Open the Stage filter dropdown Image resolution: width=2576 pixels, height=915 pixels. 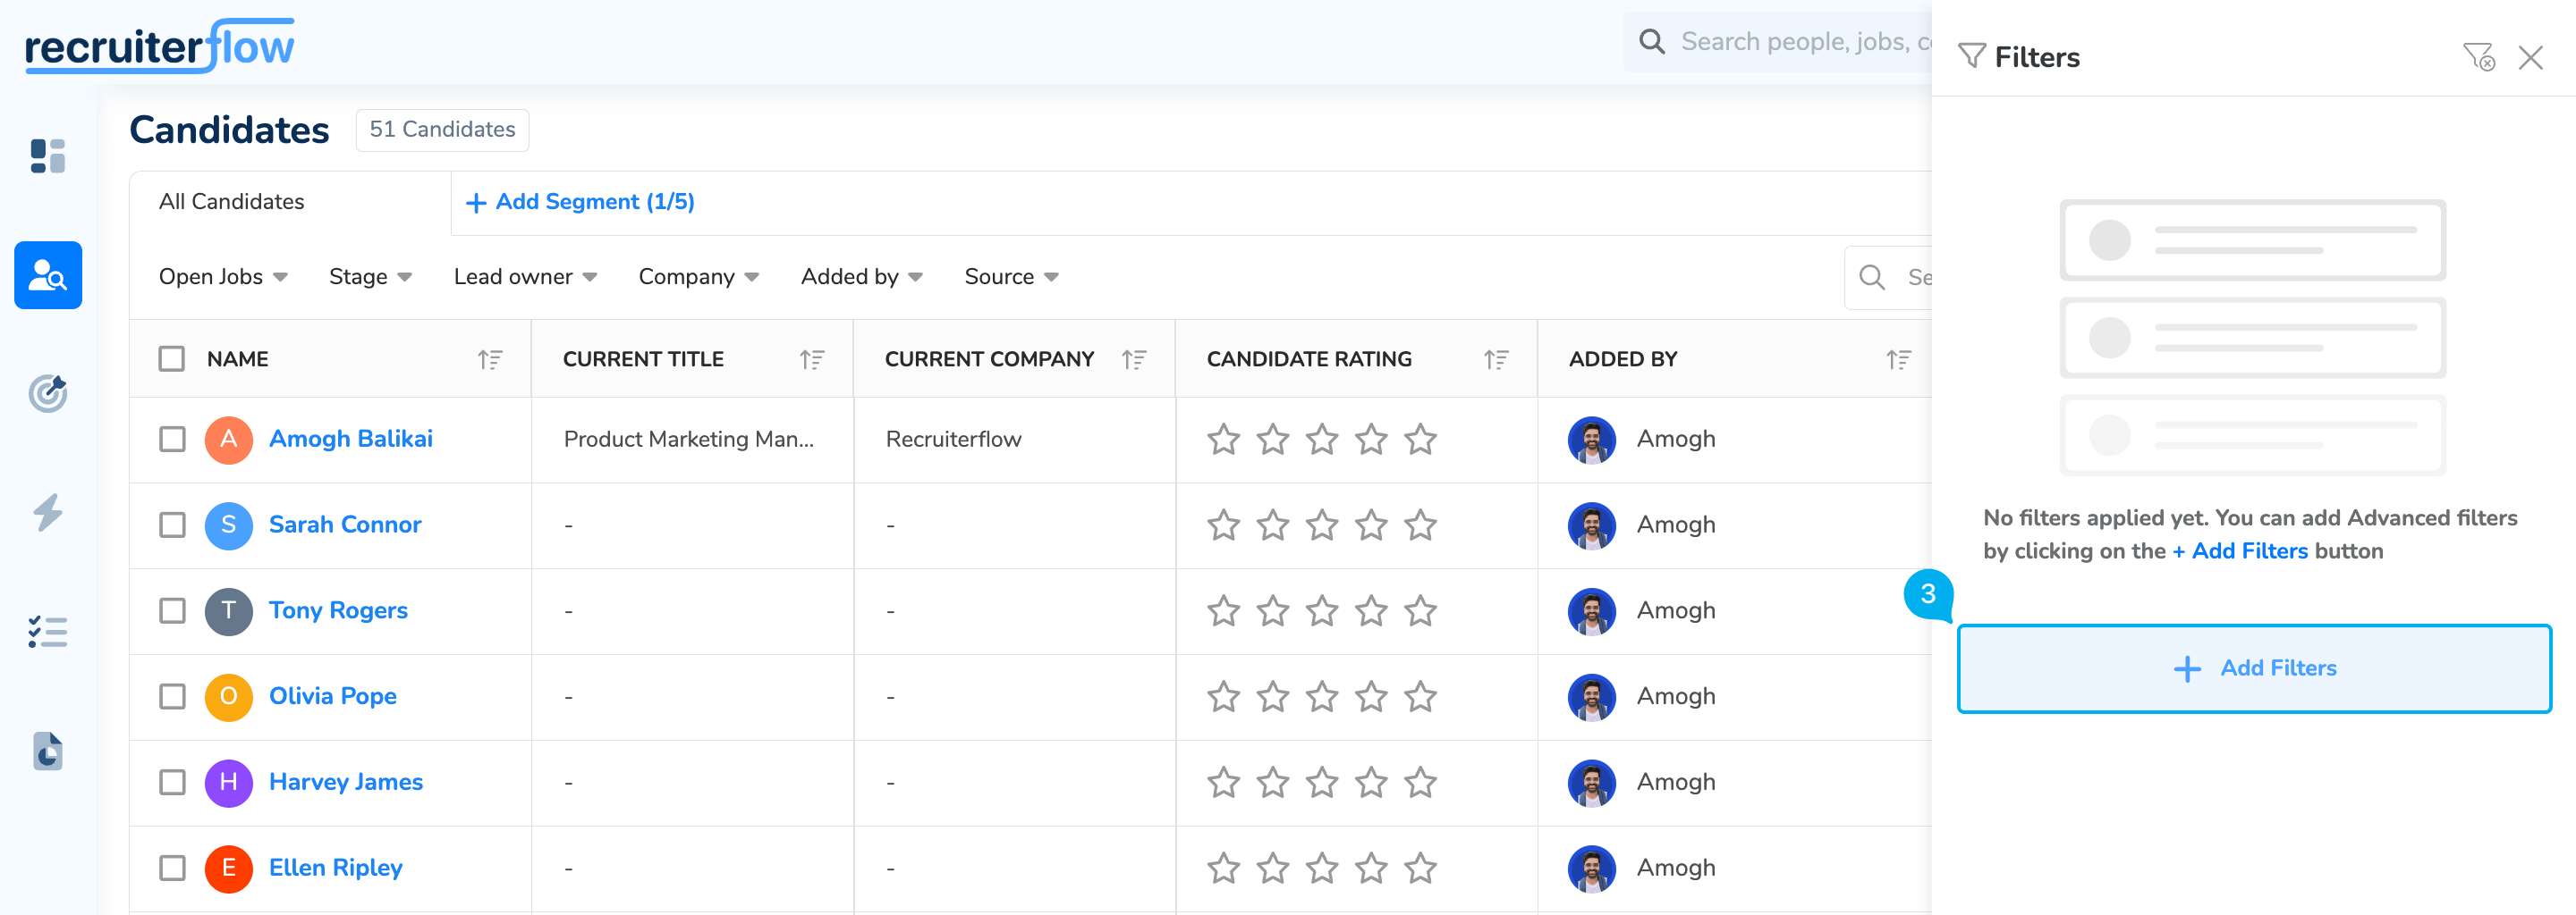tap(369, 277)
